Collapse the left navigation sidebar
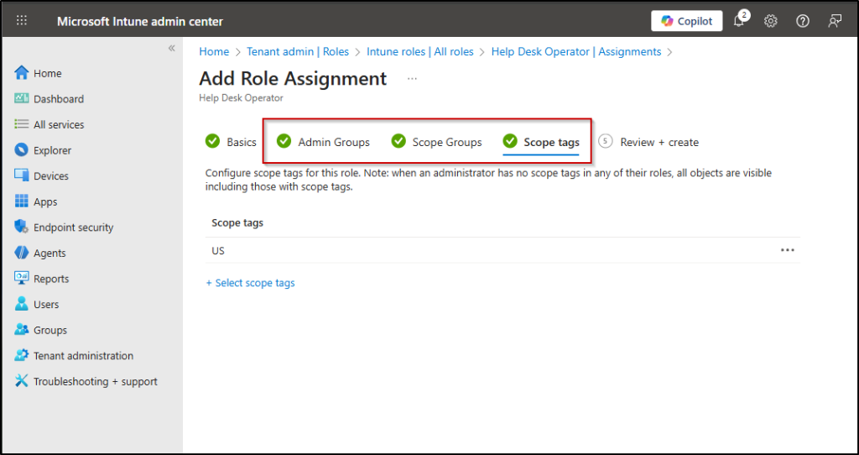 click(171, 49)
